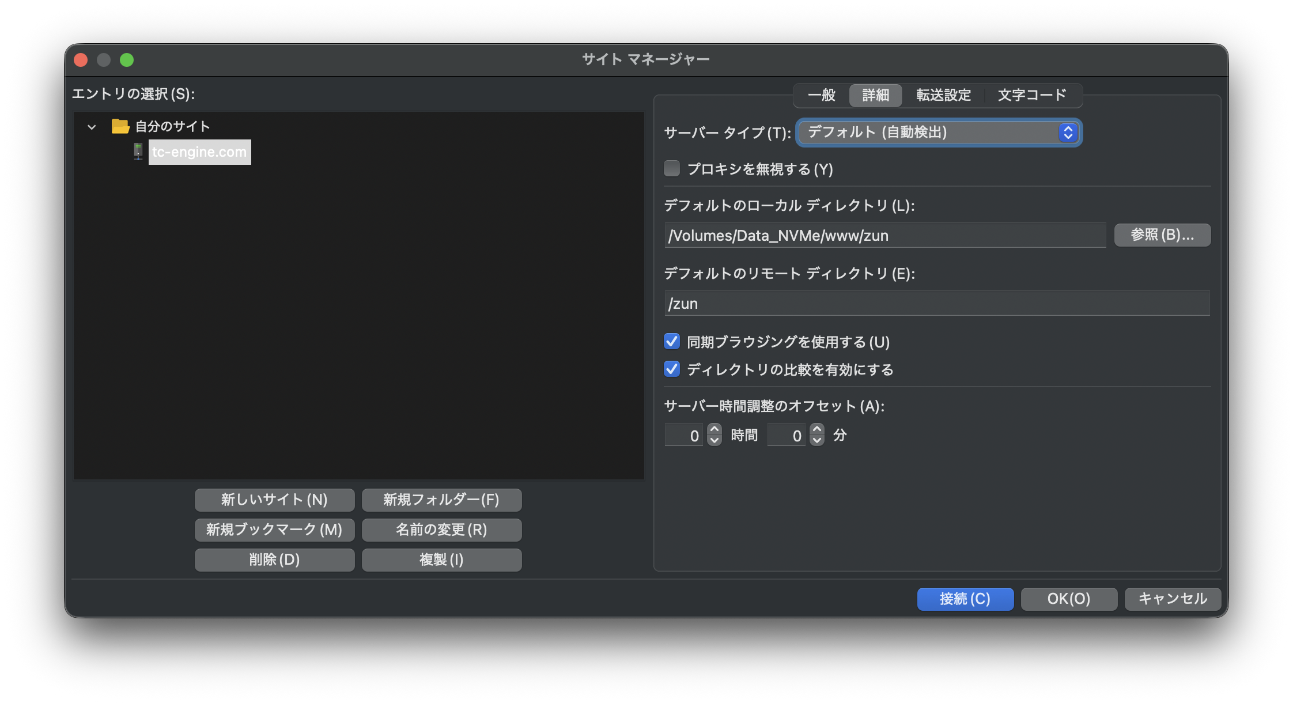
Task: Decrease the 分 offset stepper down arrow
Action: (817, 441)
